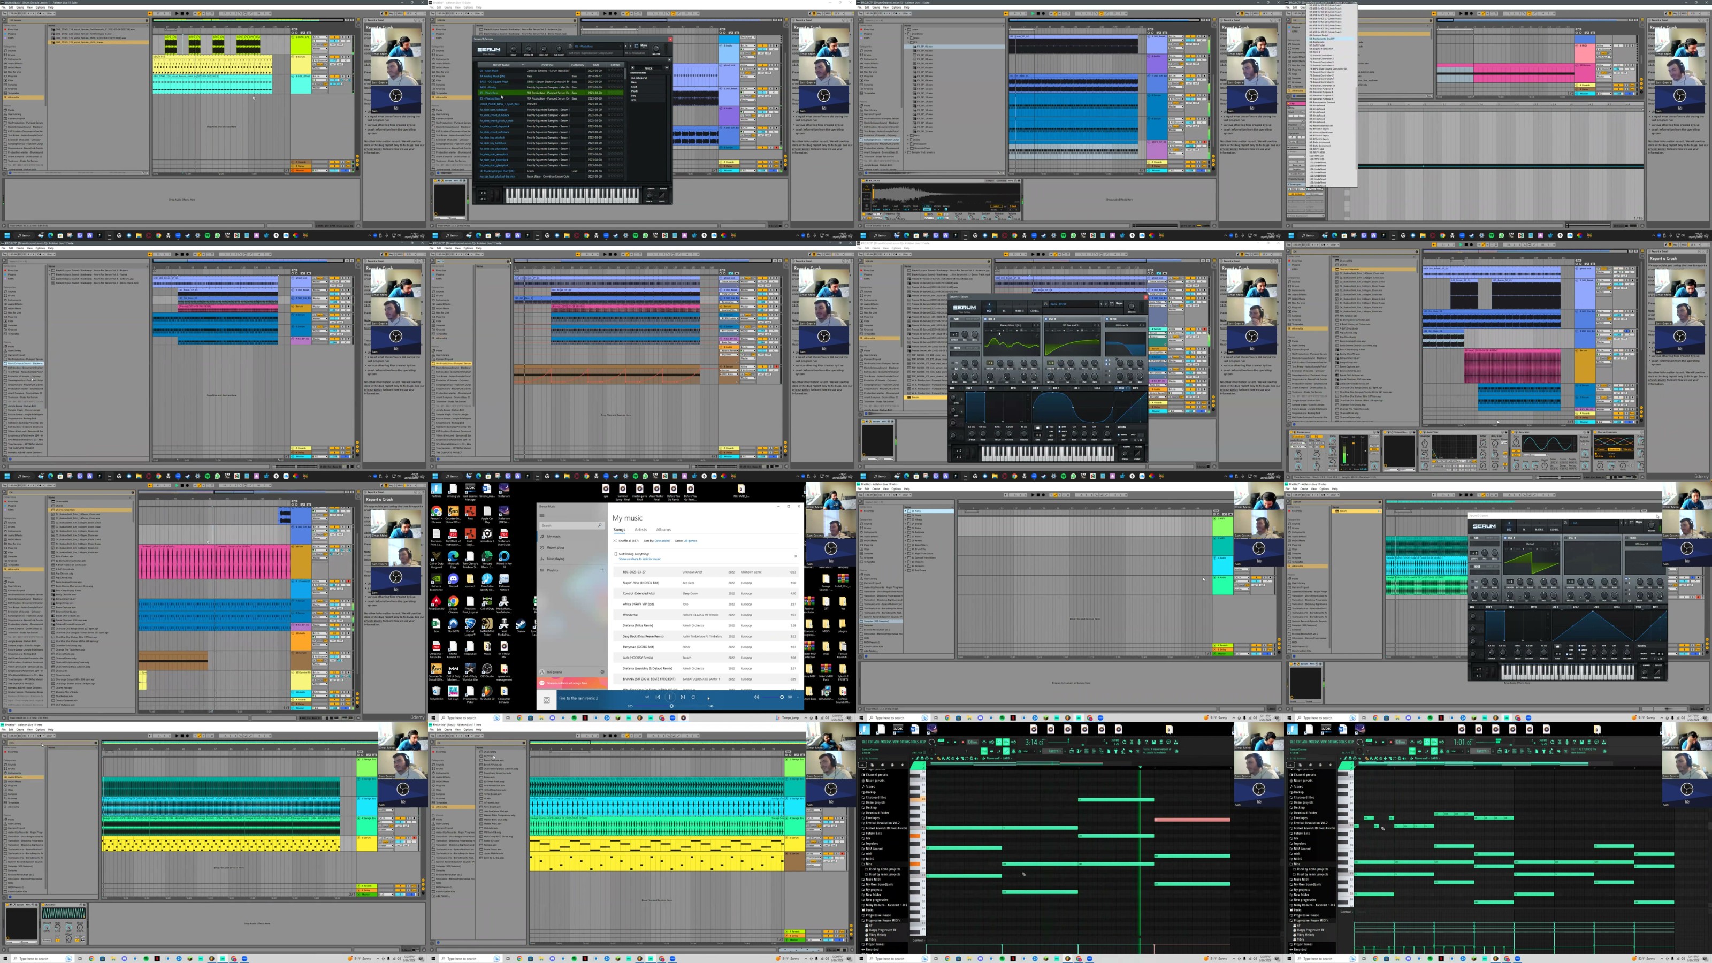Open Groove Music hamburger navigation menu
Screen dimensions: 1712x963
[x=542, y=515]
